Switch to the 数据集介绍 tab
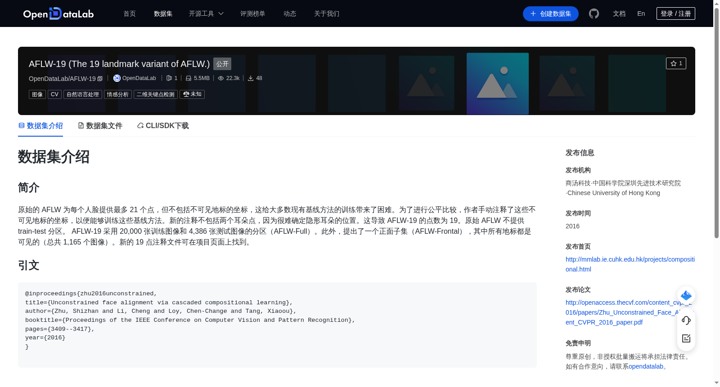 point(40,126)
